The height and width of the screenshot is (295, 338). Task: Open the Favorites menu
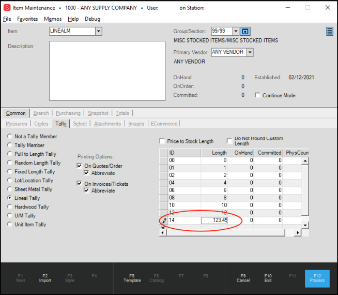27,19
